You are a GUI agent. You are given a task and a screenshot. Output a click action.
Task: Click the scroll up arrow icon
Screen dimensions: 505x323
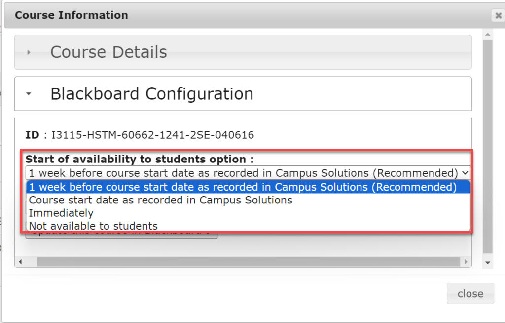[488, 34]
